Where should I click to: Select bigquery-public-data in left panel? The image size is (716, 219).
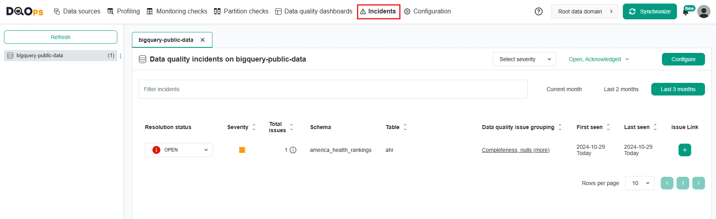60,56
